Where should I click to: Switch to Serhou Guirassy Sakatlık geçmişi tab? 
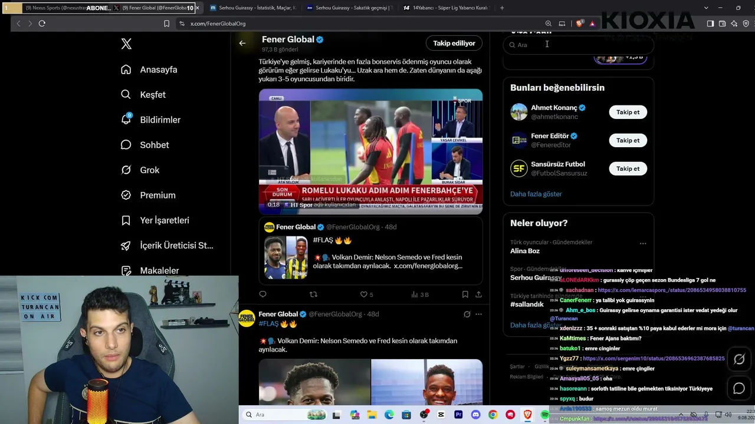tap(350, 8)
